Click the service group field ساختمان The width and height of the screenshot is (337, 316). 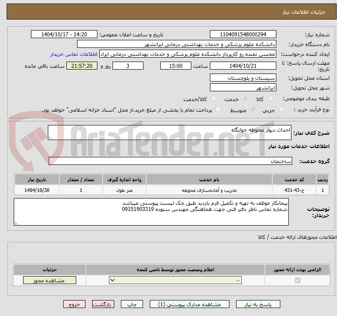pyautogui.click(x=170, y=161)
